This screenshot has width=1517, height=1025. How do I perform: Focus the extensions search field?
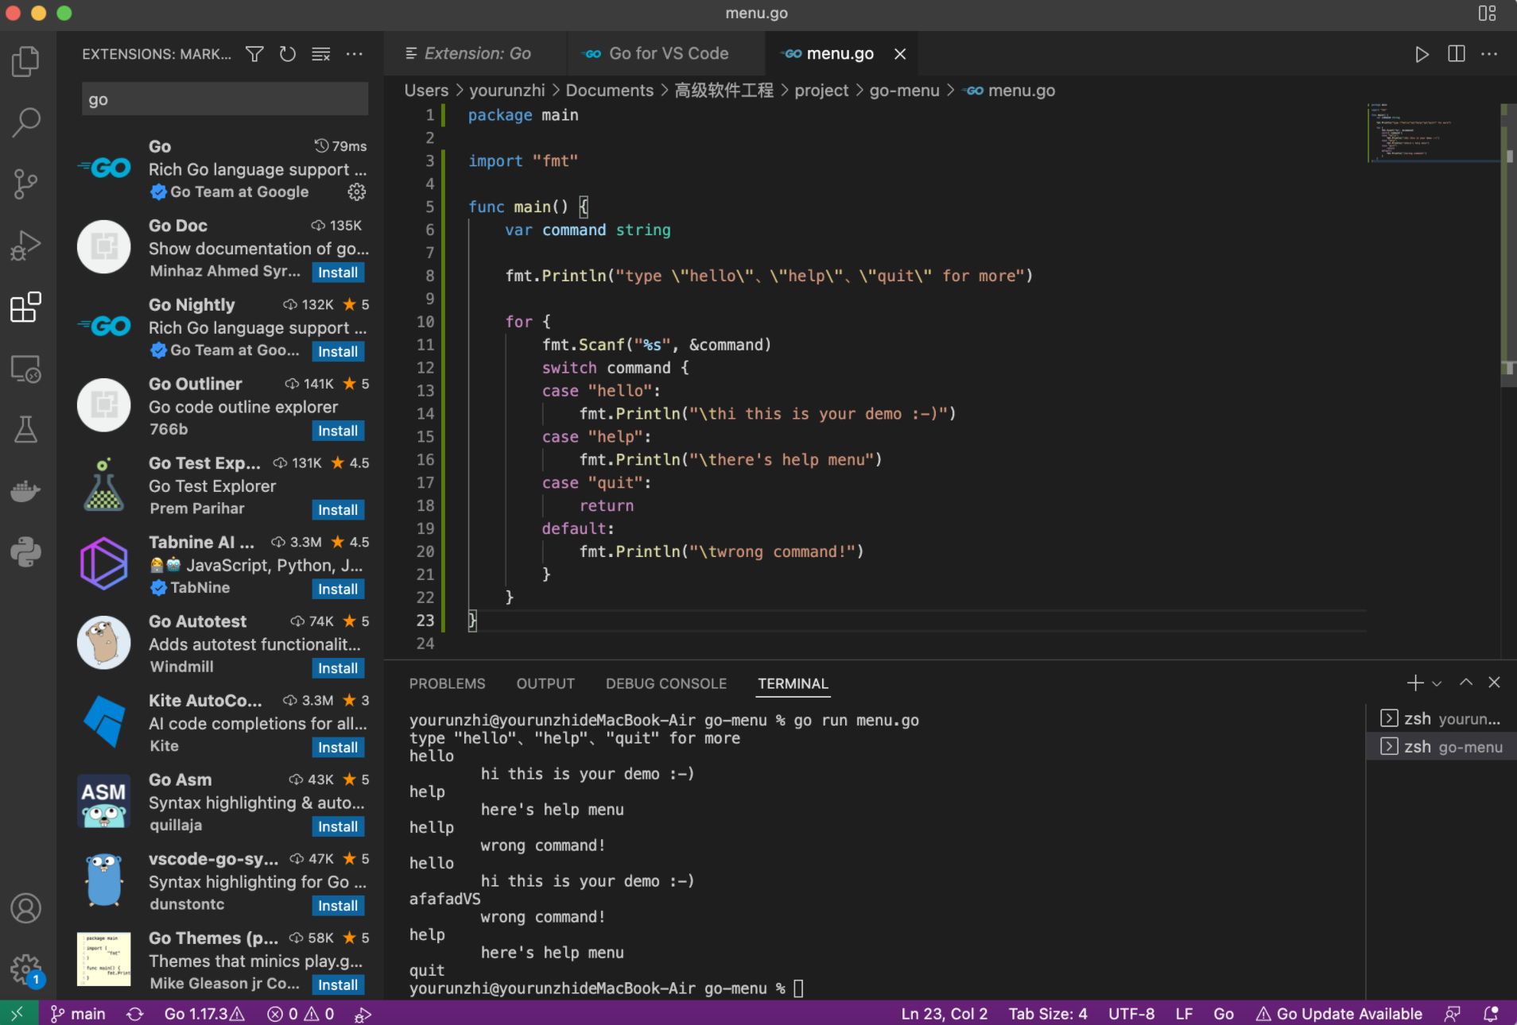pos(225,99)
